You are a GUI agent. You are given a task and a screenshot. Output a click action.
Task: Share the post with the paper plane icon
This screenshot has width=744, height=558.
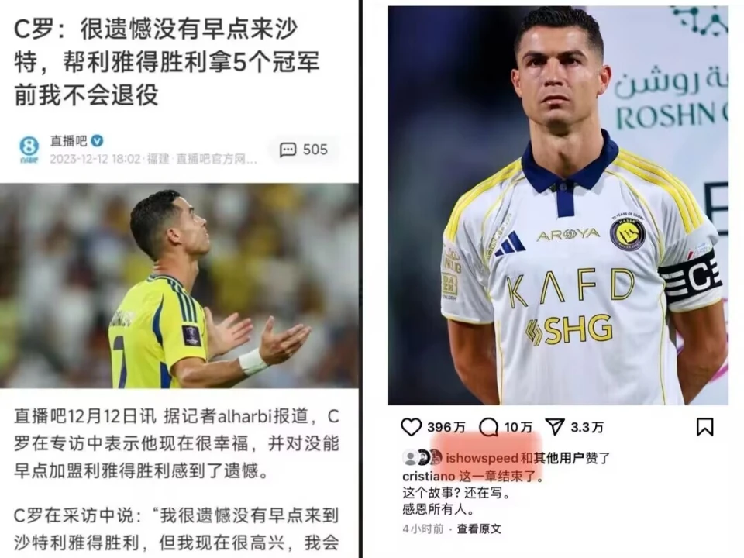555,426
